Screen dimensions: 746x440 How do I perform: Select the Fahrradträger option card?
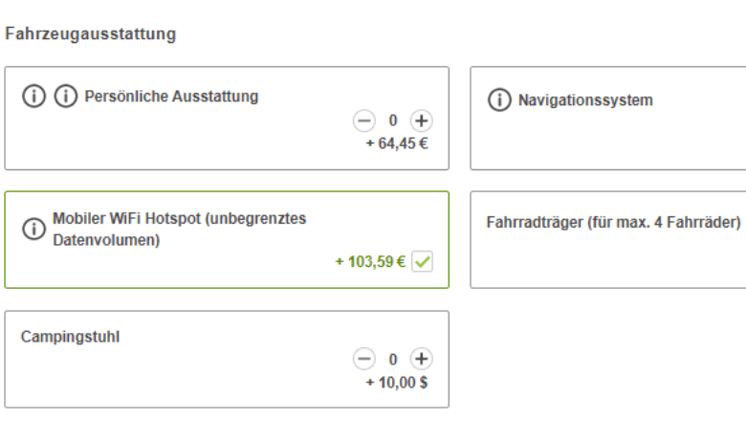pos(608,240)
